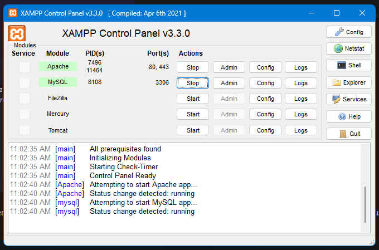This screenshot has height=250, width=379.
Task: Click the large orange XAMPP logo
Action: 17,33
